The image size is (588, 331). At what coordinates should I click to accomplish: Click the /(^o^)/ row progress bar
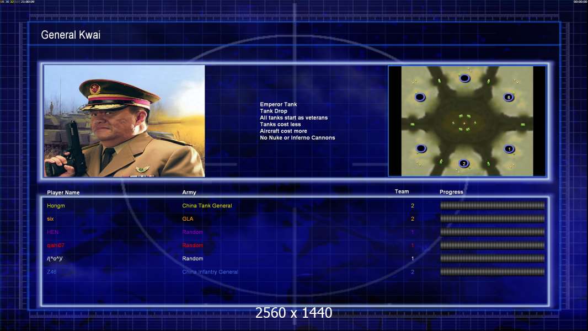(493, 258)
